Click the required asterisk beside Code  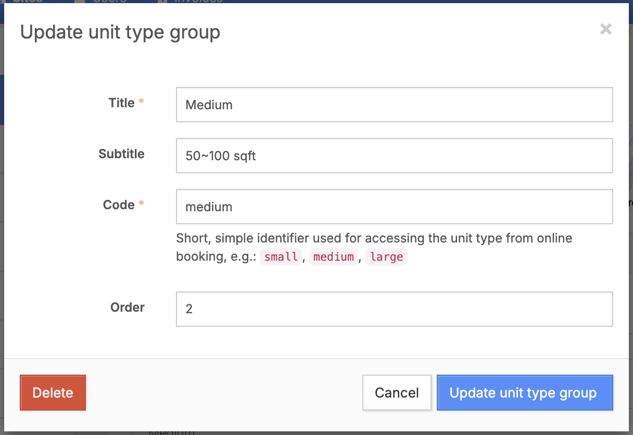coord(141,204)
